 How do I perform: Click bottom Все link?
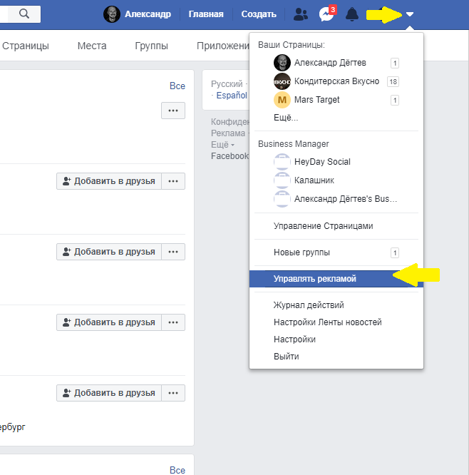point(177,470)
